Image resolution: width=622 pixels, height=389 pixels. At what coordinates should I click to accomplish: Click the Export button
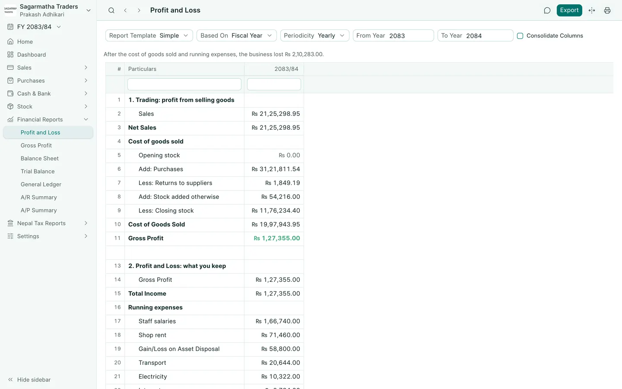569,10
